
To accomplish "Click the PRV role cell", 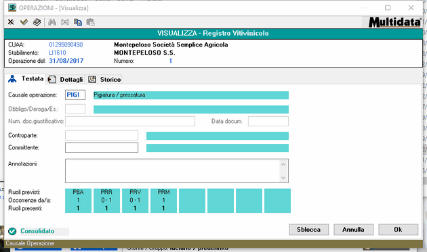I will (x=135, y=201).
